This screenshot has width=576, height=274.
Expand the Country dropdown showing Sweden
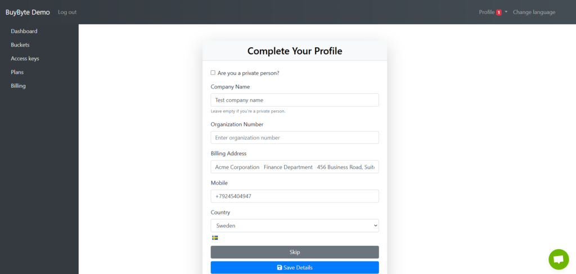pos(295,226)
